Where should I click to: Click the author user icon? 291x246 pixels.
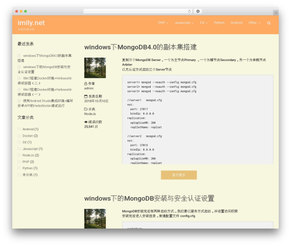tap(86, 84)
